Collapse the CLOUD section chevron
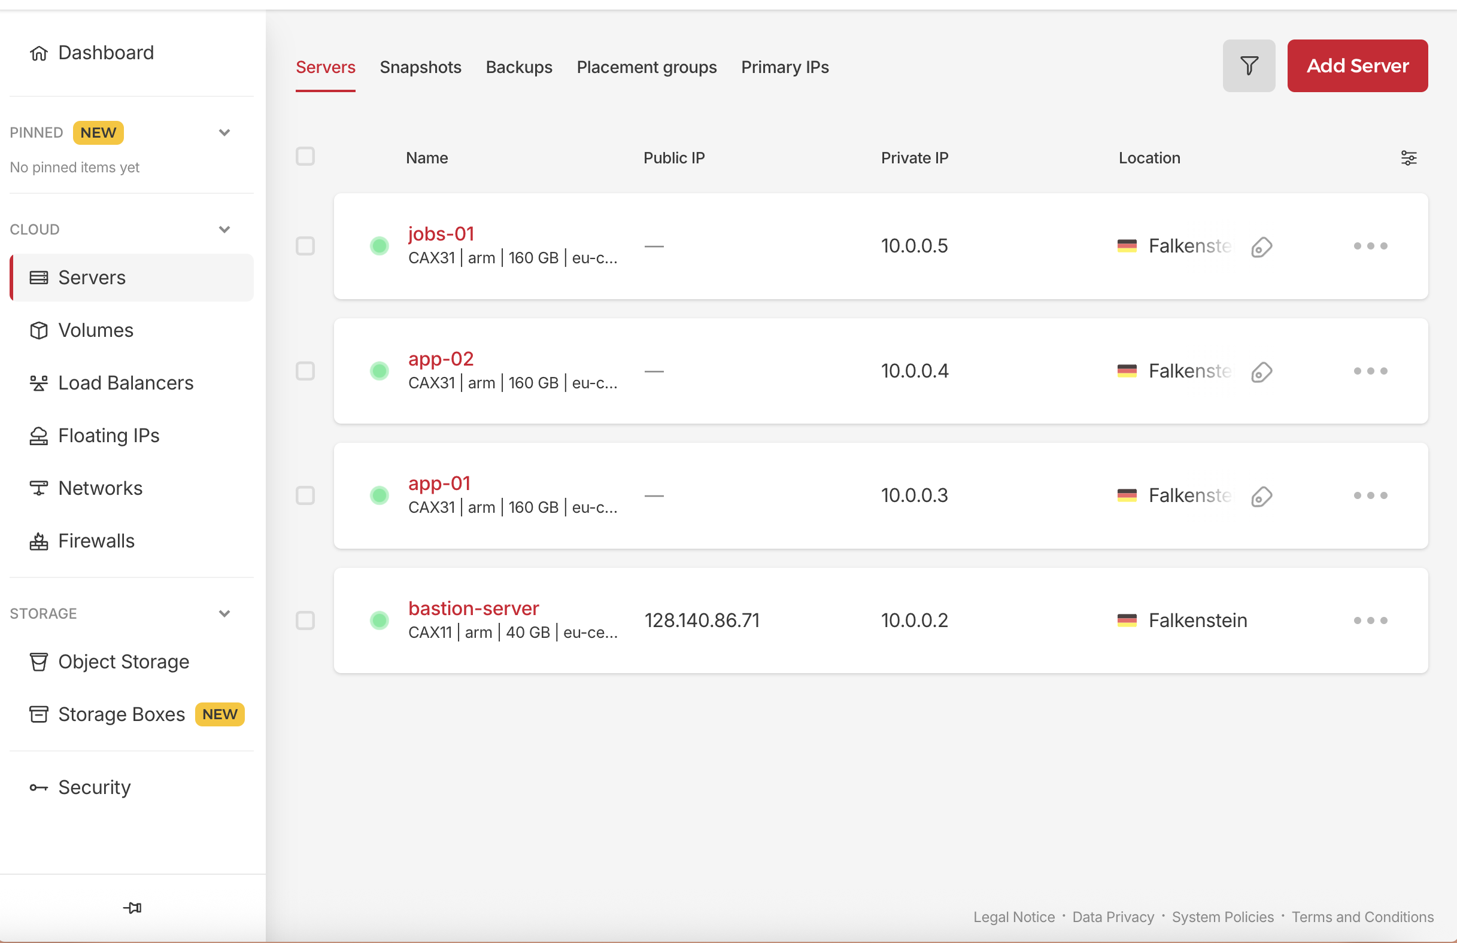 pos(224,229)
